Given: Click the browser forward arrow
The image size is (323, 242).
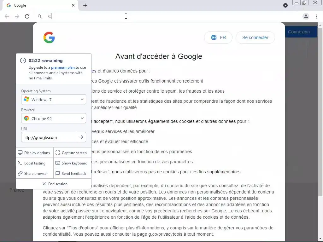Looking at the screenshot, I should pos(17,16).
